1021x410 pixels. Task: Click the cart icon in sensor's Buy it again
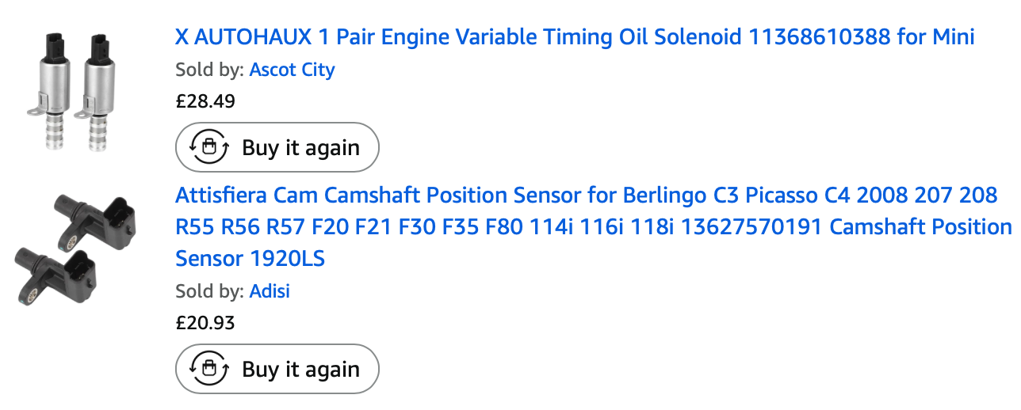coord(208,369)
